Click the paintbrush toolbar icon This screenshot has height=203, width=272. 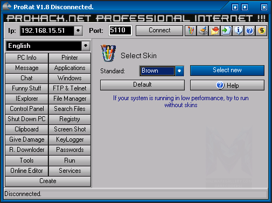click(x=203, y=31)
